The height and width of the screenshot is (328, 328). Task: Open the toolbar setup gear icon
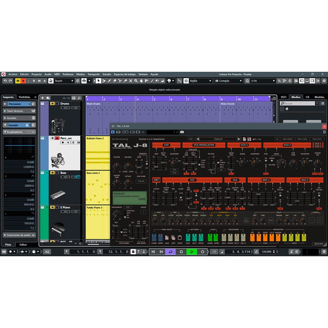(x=324, y=81)
